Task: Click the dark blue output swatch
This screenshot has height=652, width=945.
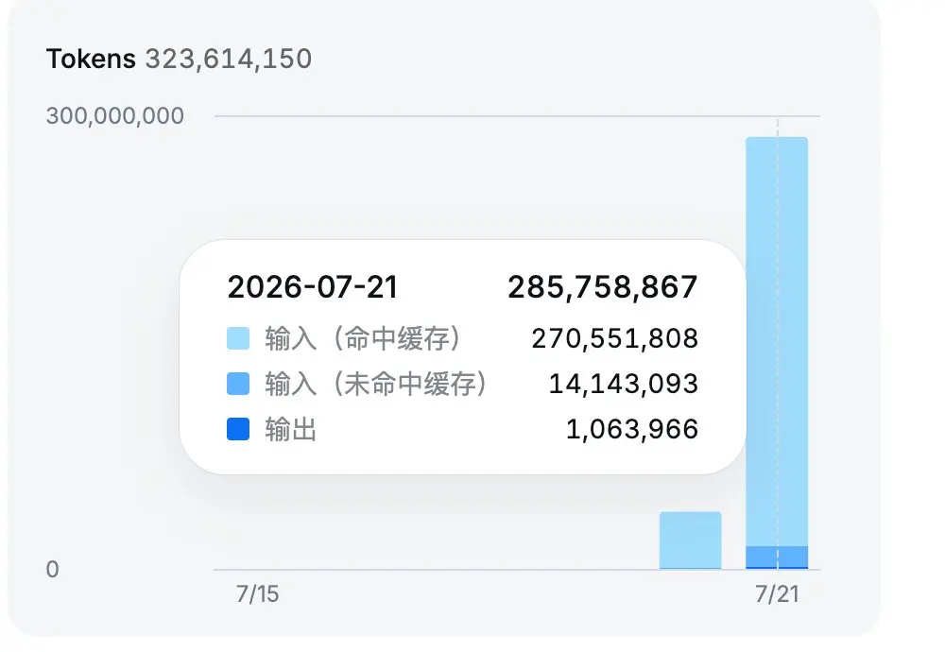Action: [x=238, y=429]
